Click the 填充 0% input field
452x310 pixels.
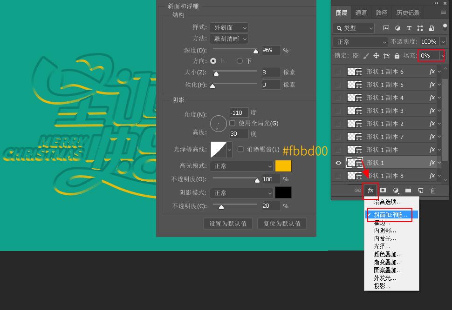click(430, 55)
